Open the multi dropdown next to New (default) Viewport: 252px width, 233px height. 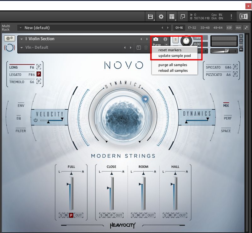(20, 28)
